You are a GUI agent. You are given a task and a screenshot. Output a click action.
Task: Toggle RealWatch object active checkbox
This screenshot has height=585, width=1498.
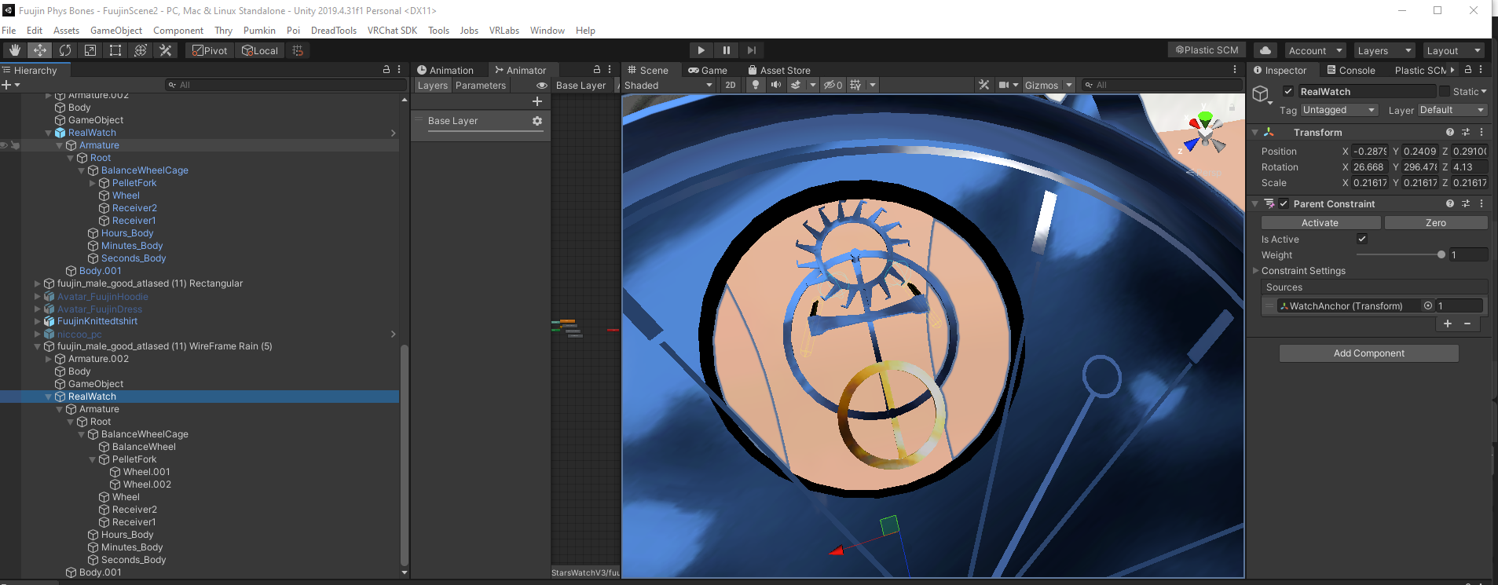(x=1288, y=91)
